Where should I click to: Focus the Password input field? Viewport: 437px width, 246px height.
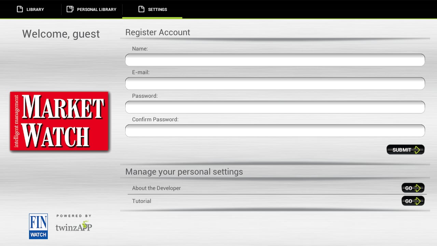[275, 107]
